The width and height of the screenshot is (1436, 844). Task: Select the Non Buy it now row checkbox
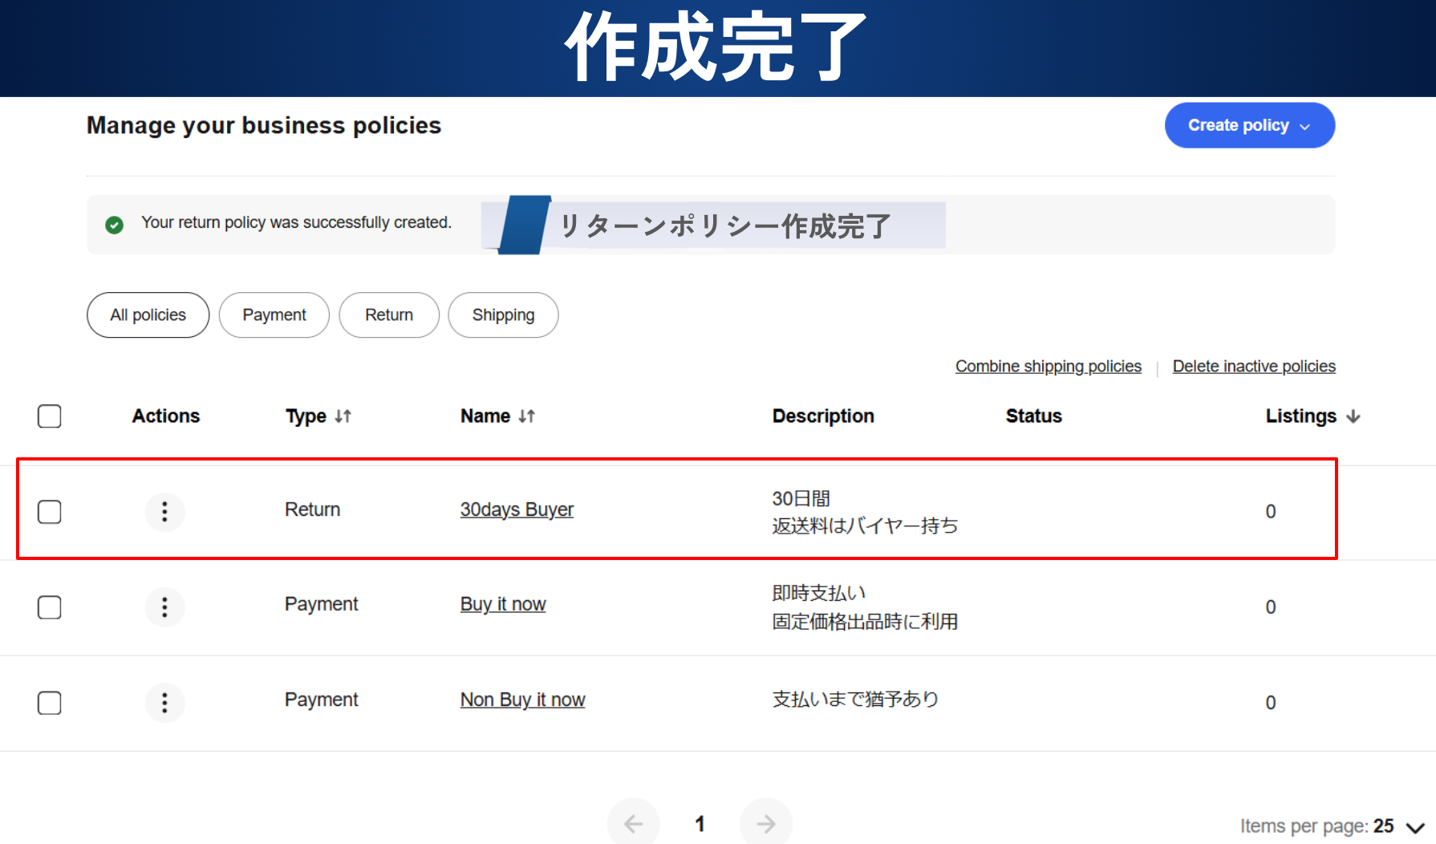click(x=50, y=703)
